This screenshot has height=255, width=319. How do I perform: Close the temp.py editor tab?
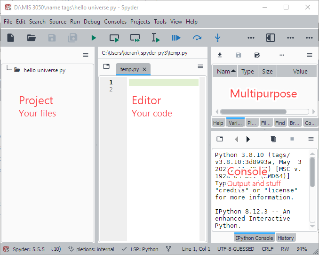[144, 69]
